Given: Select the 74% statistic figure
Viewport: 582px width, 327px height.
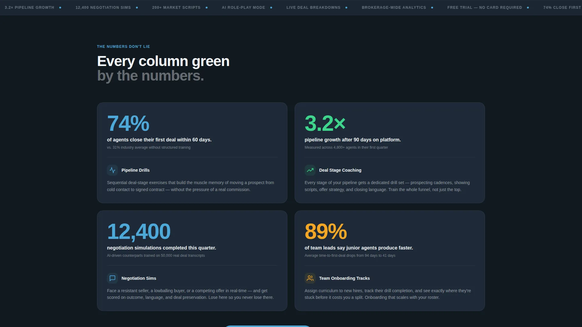Looking at the screenshot, I should pos(128,123).
